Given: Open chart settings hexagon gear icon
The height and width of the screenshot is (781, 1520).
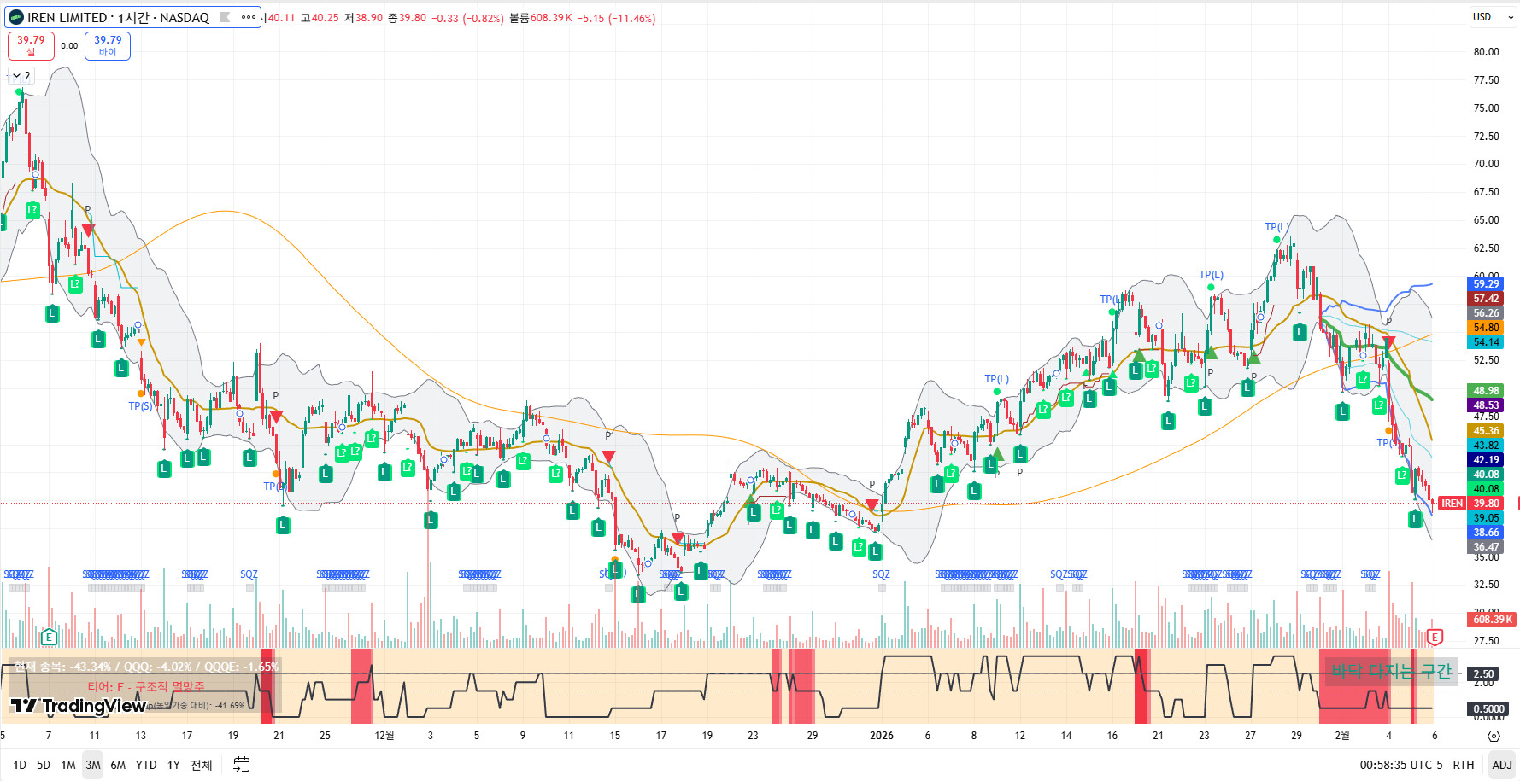Looking at the screenshot, I should (x=1494, y=736).
